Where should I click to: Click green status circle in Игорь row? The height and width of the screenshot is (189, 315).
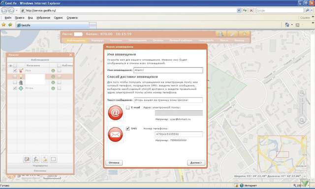(x=53, y=88)
